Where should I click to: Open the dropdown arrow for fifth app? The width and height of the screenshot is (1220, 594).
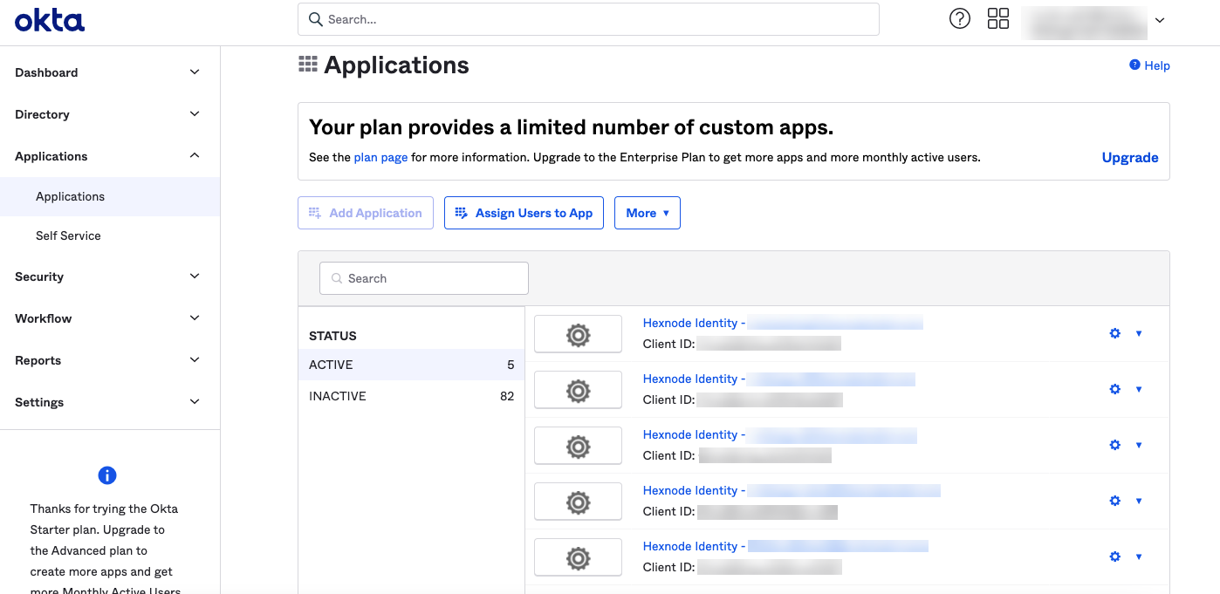1139,556
